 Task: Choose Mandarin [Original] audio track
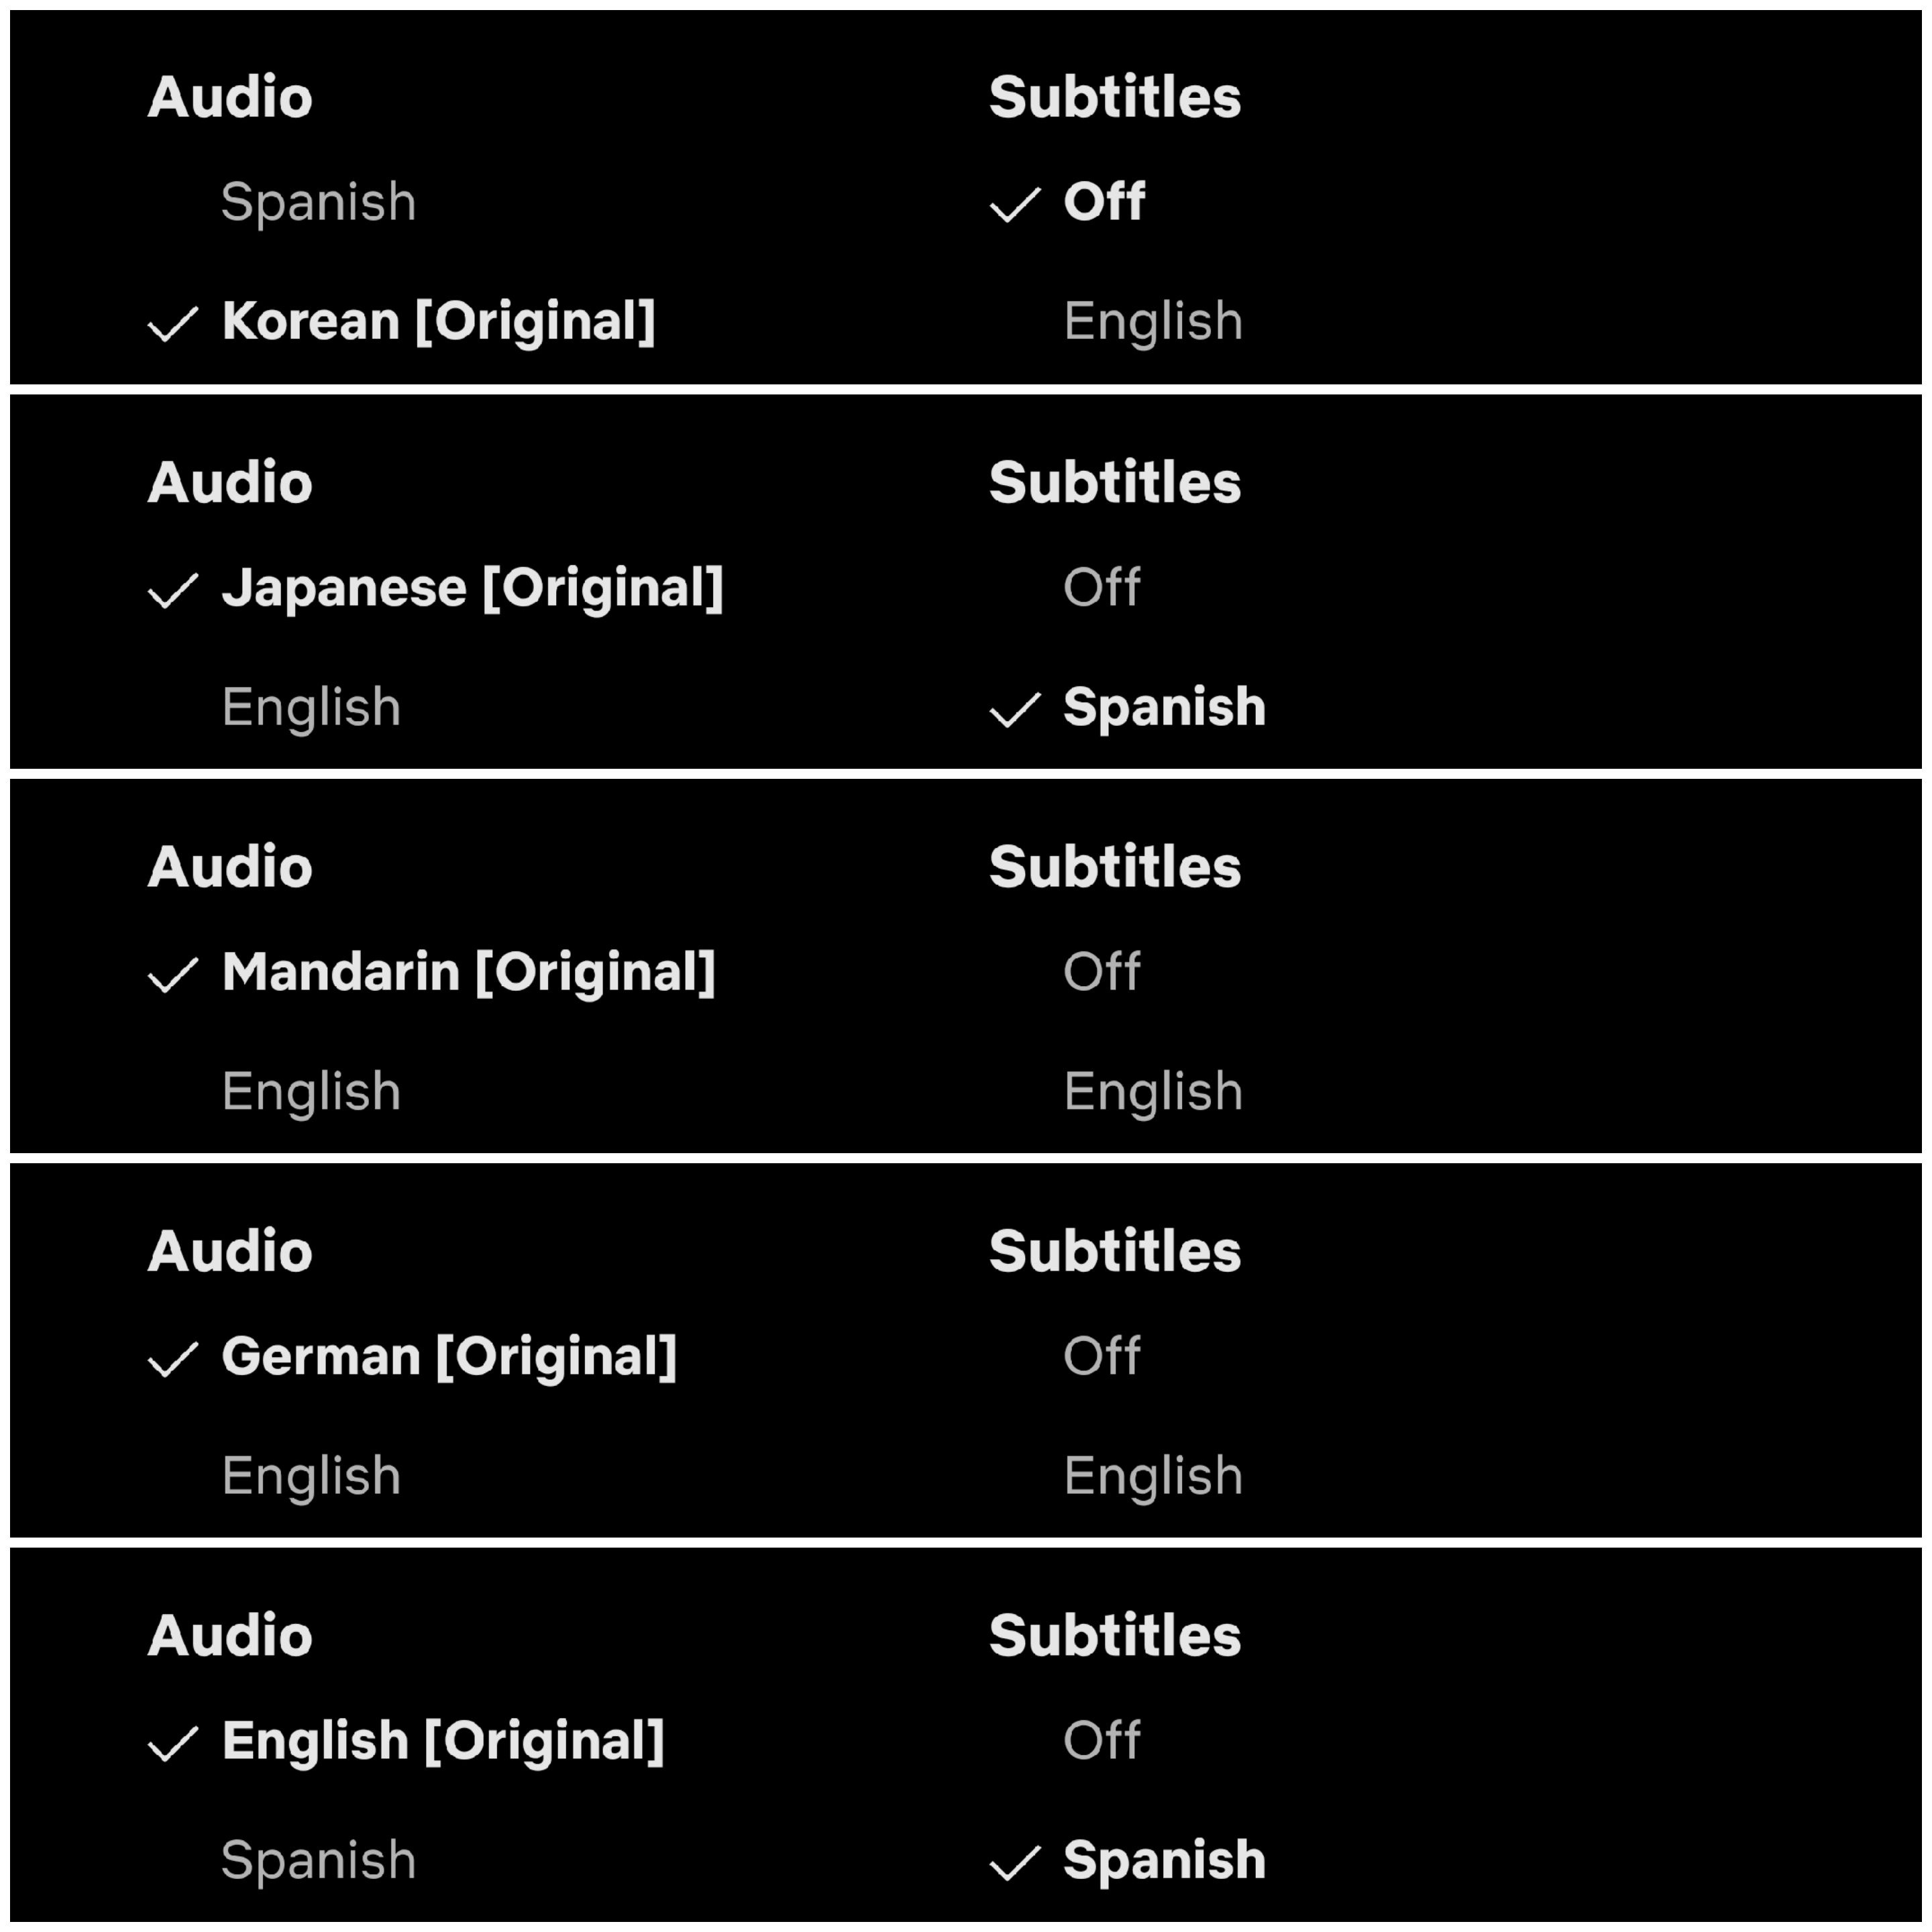pos(468,972)
